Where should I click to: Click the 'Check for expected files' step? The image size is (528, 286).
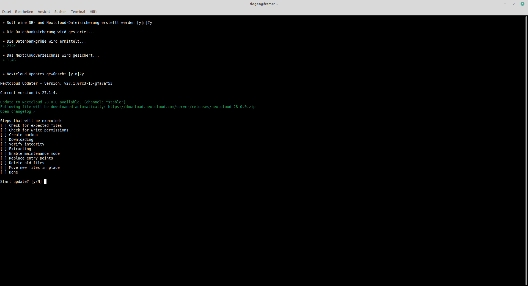(x=31, y=125)
